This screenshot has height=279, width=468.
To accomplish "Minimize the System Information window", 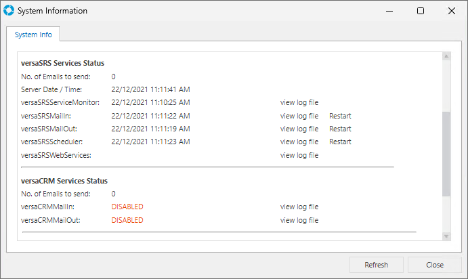I will click(x=389, y=11).
